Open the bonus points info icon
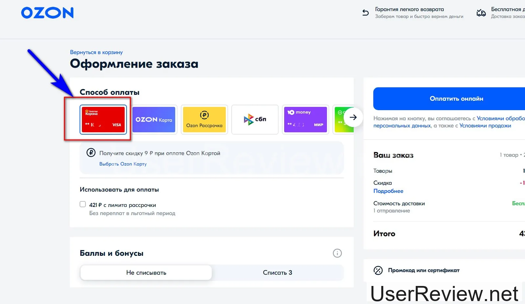This screenshot has width=525, height=304. click(x=337, y=253)
